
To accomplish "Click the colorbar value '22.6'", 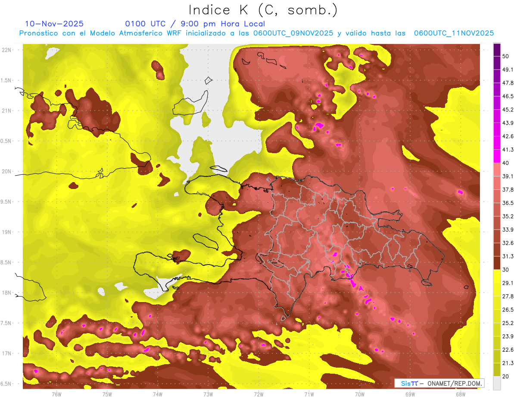I will [508, 350].
